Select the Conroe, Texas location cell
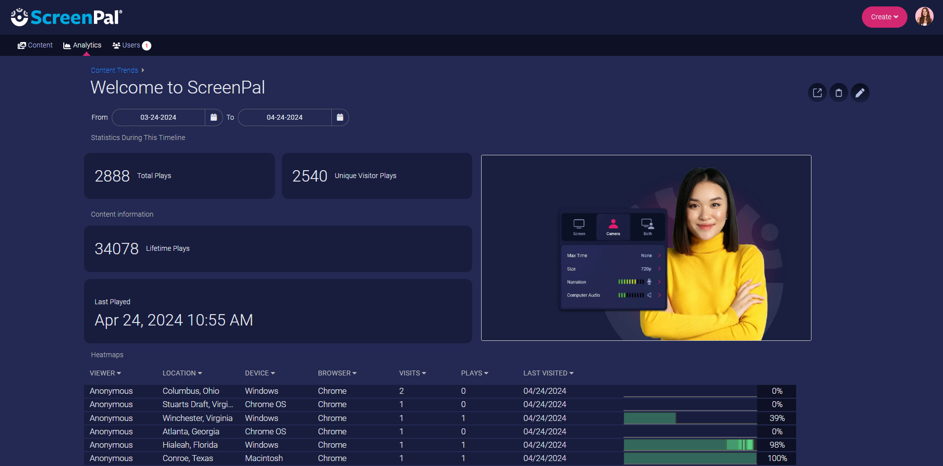 click(188, 458)
